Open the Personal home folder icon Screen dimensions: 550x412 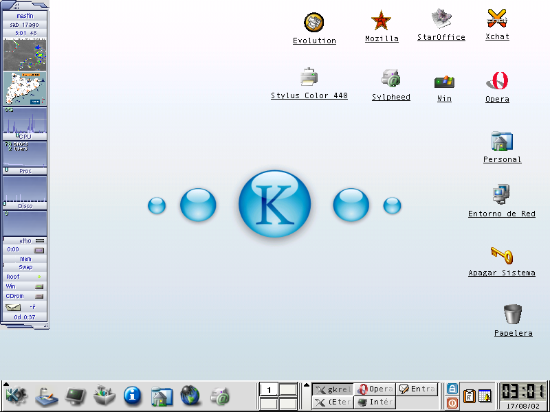click(502, 141)
